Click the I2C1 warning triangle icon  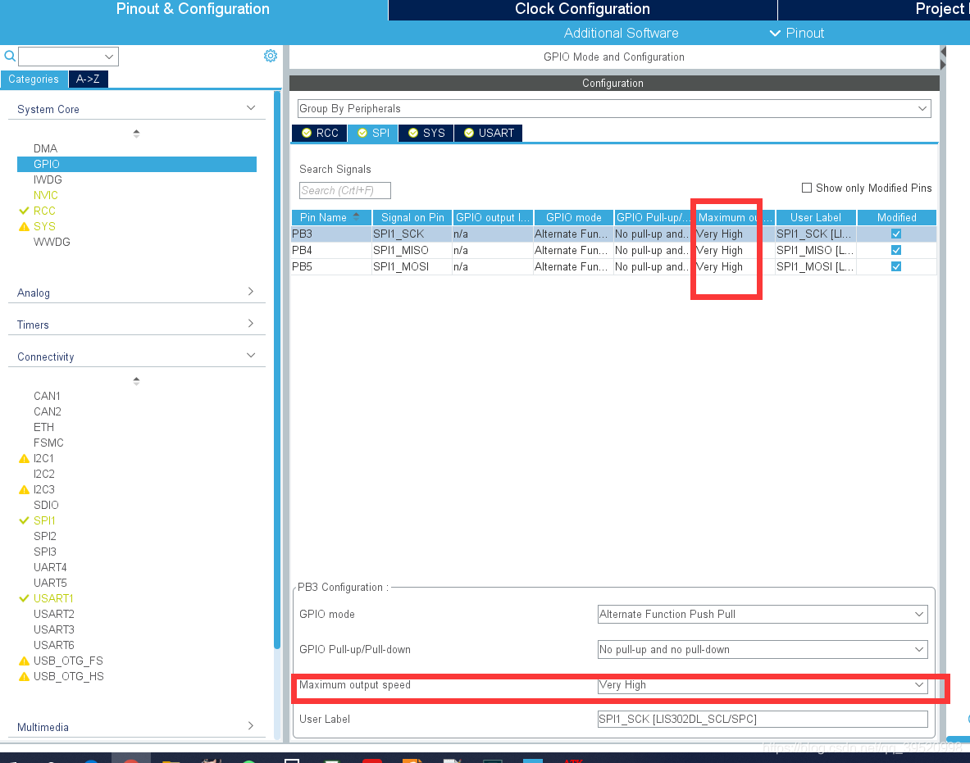pyautogui.click(x=24, y=458)
